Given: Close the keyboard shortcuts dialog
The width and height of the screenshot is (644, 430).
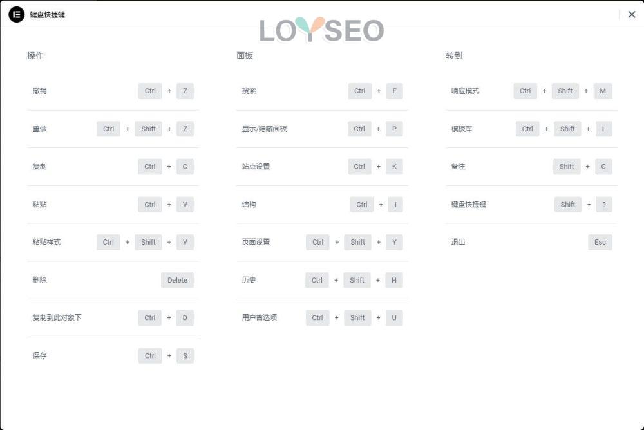Looking at the screenshot, I should [632, 14].
